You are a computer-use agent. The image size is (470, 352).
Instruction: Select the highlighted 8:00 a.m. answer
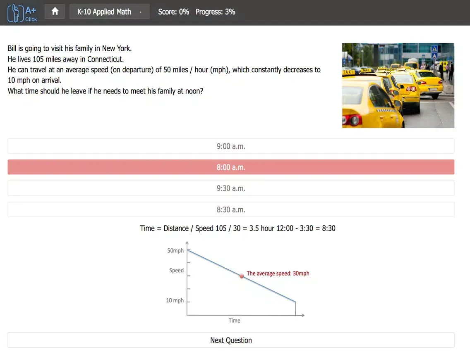coord(231,167)
